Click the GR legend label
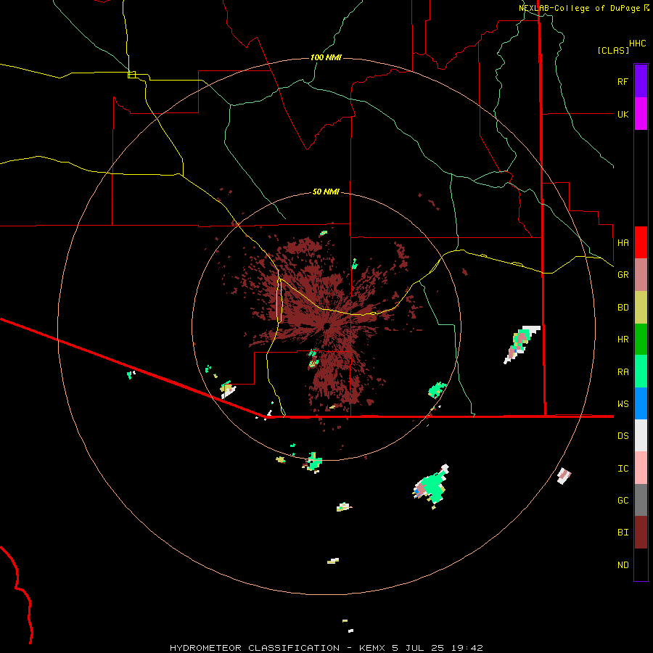The height and width of the screenshot is (653, 653). pyautogui.click(x=623, y=275)
